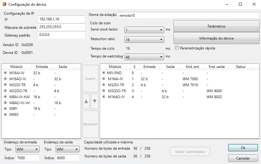
Task: Expand the M16AI-IV module in left list
Action: tap(5, 73)
